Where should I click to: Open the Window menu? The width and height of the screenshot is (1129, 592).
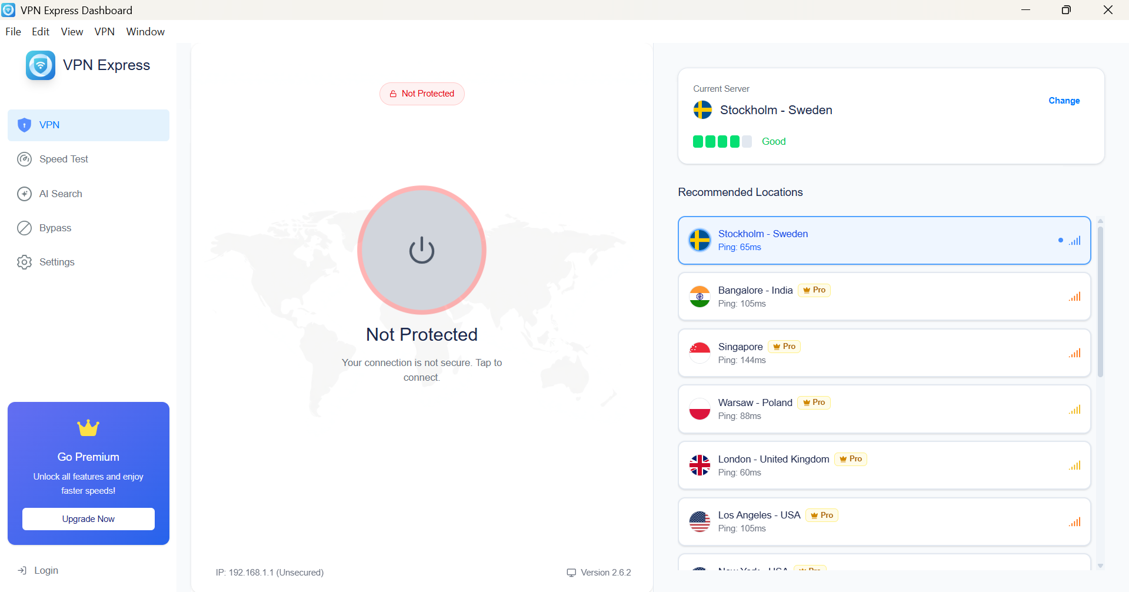coord(145,31)
